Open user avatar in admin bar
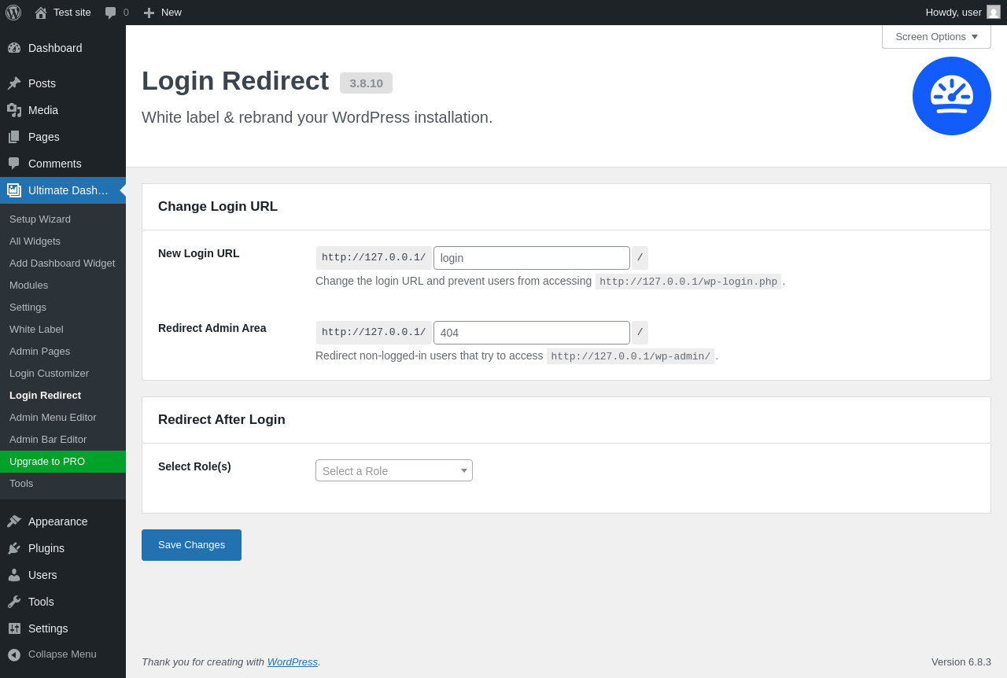The image size is (1007, 678). pos(994,12)
